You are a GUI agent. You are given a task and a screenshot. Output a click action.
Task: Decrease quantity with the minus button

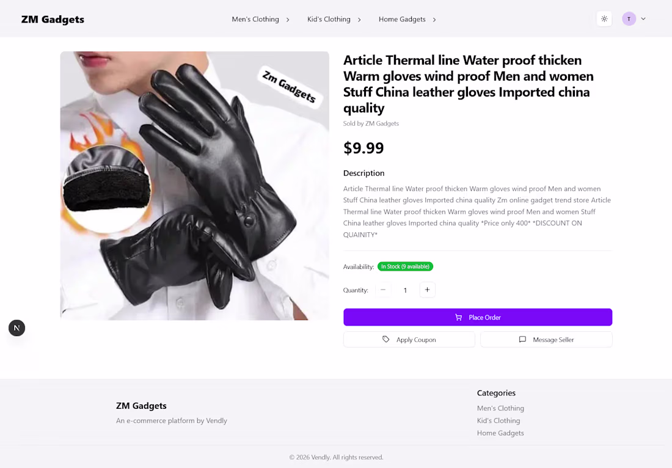(383, 290)
